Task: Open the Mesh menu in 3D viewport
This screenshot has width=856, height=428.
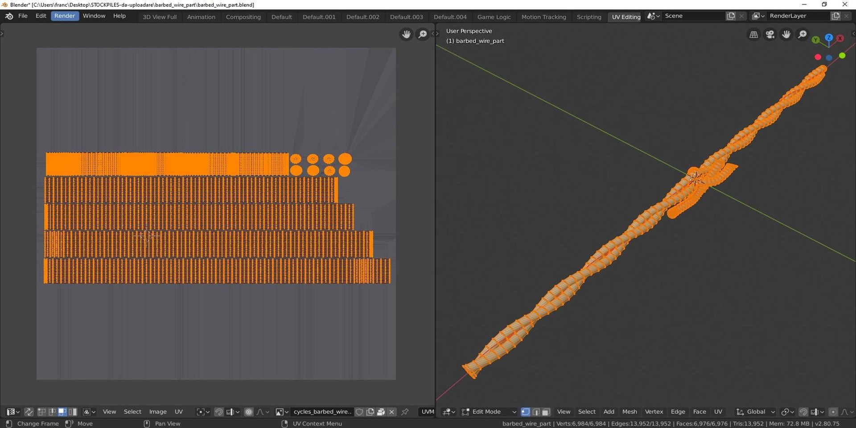Action: pos(630,412)
